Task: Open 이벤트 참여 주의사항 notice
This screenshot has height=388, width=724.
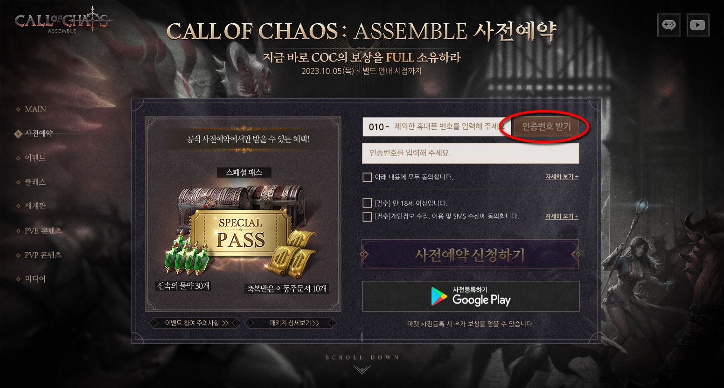Action: 195,323
